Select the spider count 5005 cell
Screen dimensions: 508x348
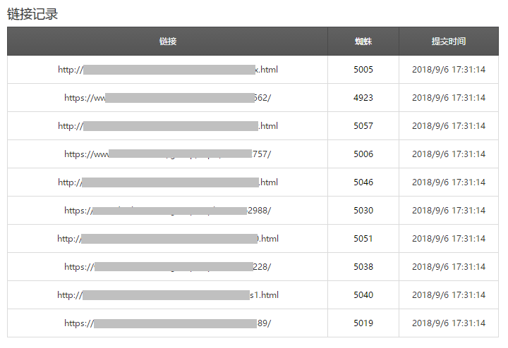pyautogui.click(x=363, y=70)
